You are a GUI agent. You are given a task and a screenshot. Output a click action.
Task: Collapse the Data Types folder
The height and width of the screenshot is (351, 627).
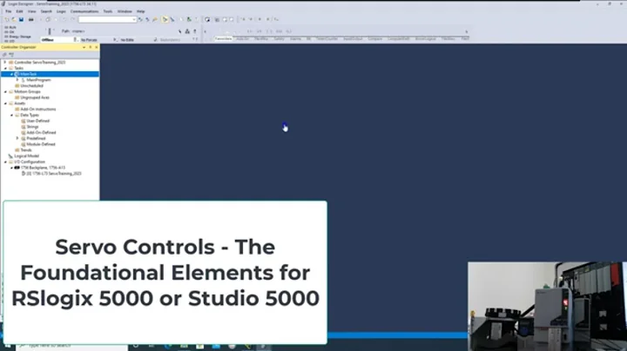11,115
